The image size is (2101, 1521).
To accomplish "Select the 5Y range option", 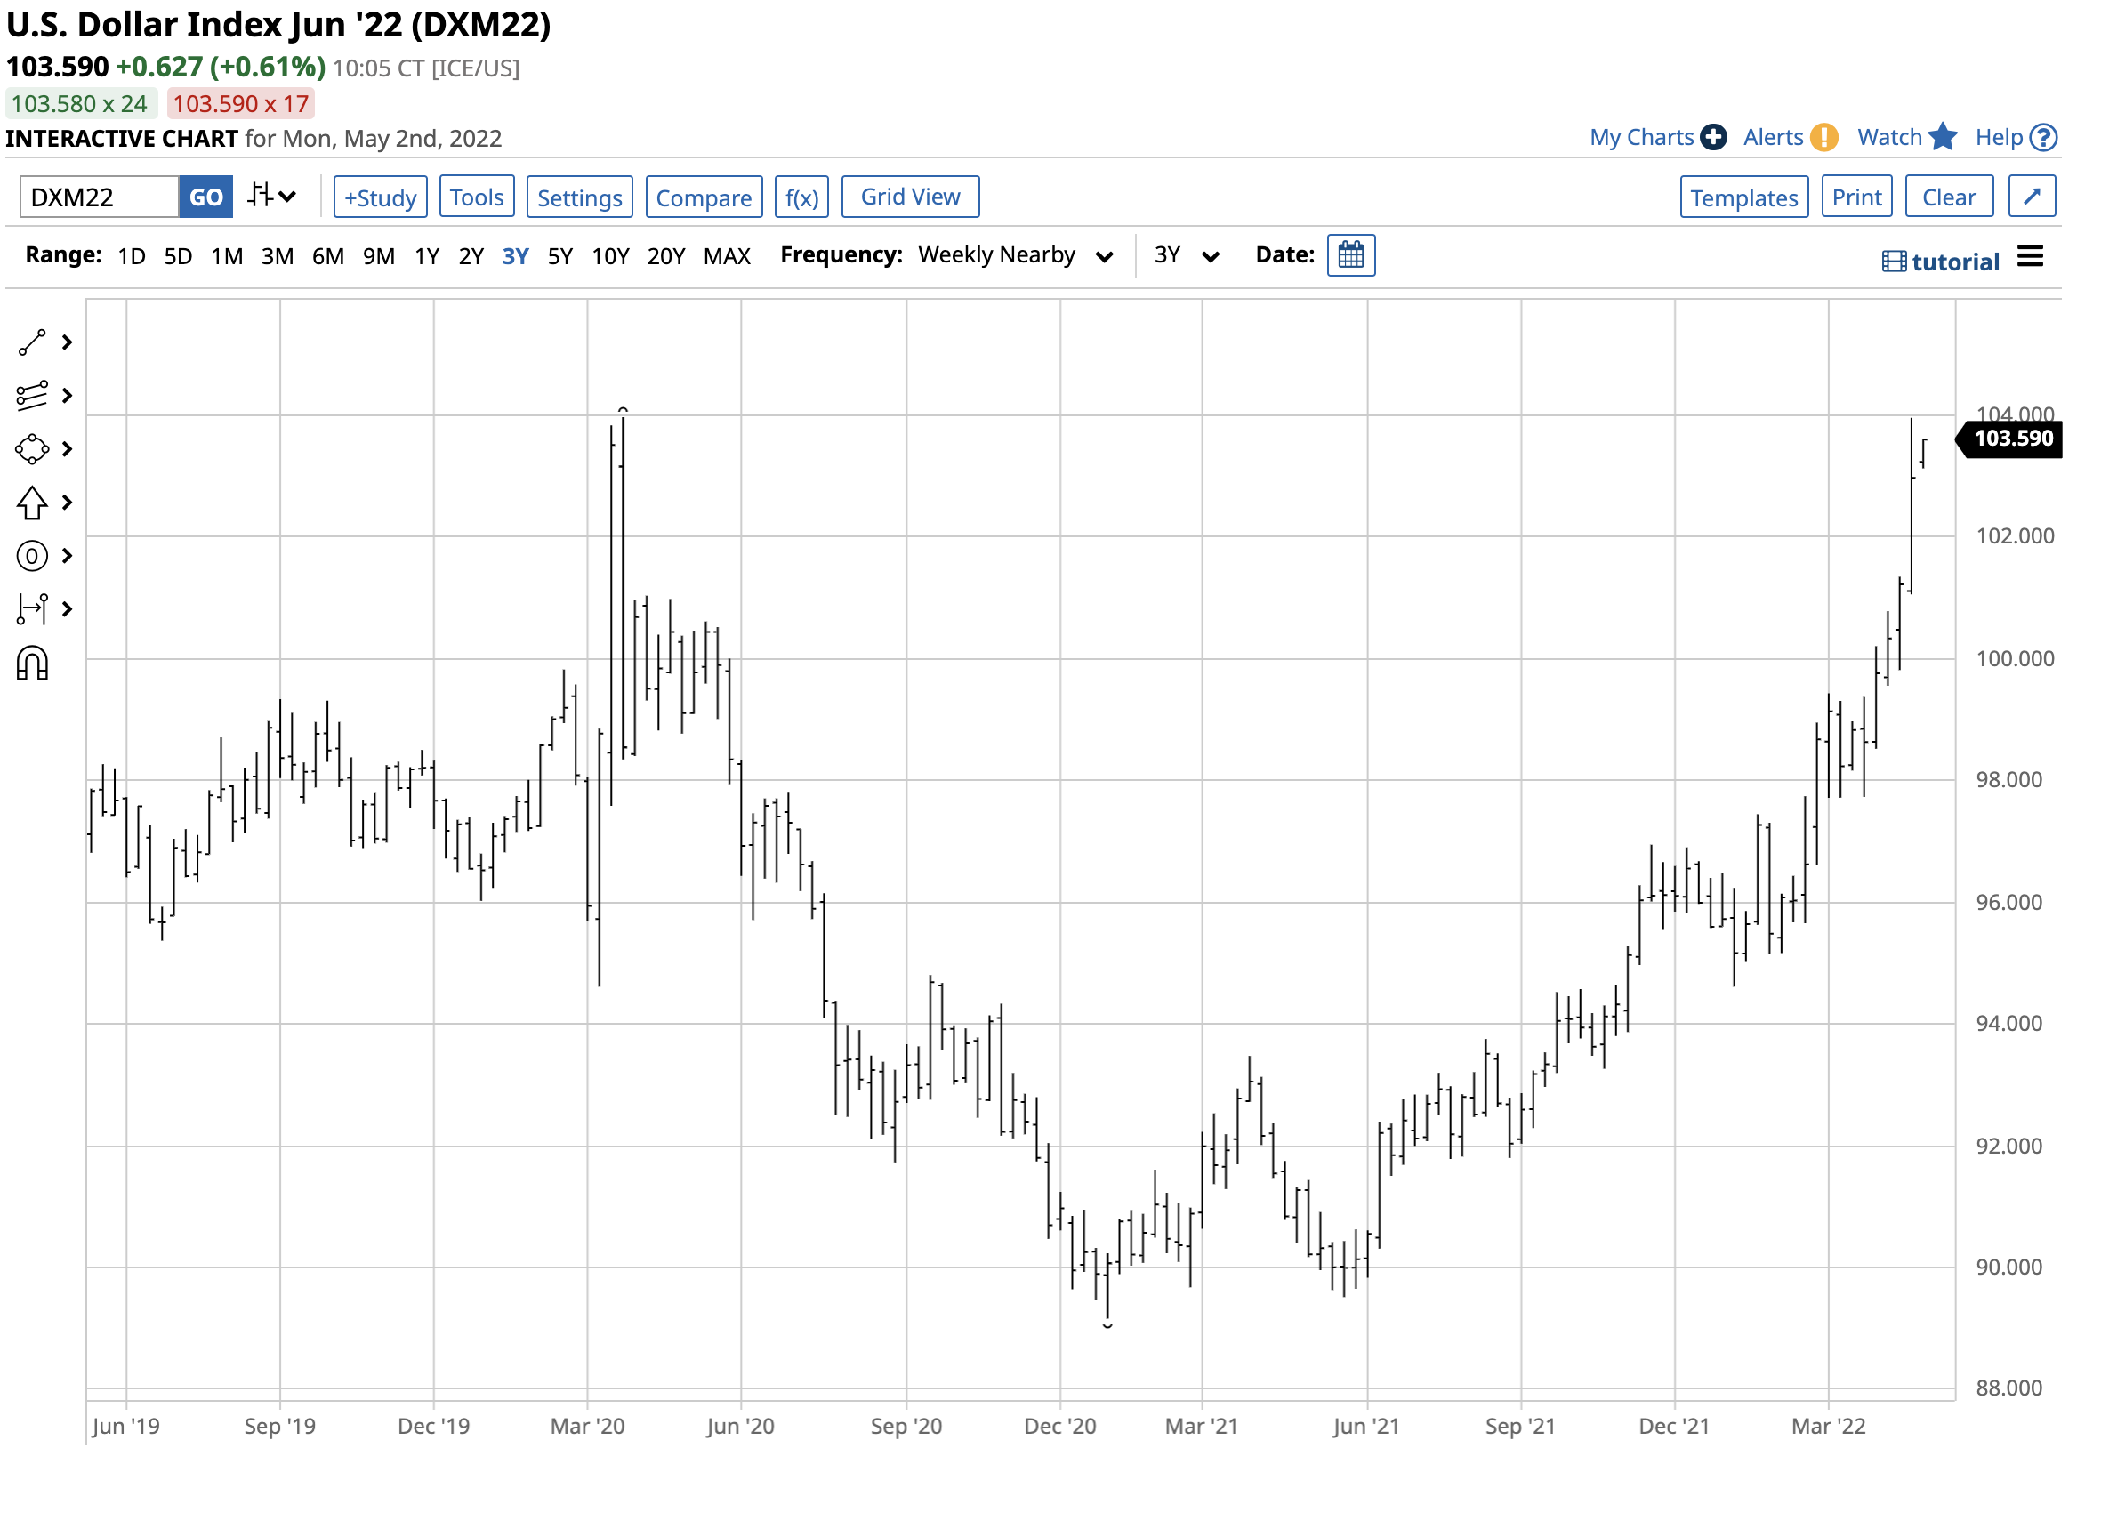I will tap(561, 256).
